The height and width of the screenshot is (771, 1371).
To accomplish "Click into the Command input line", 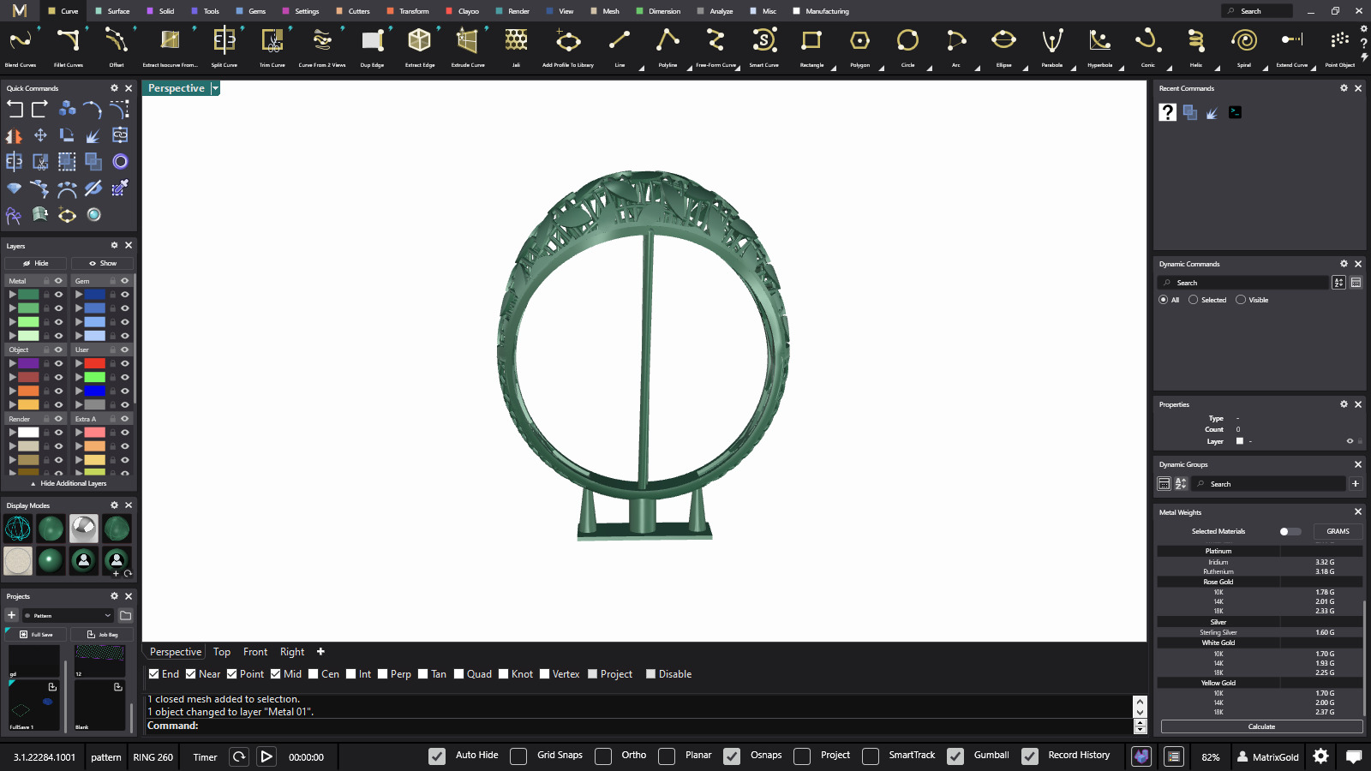I will coord(638,726).
